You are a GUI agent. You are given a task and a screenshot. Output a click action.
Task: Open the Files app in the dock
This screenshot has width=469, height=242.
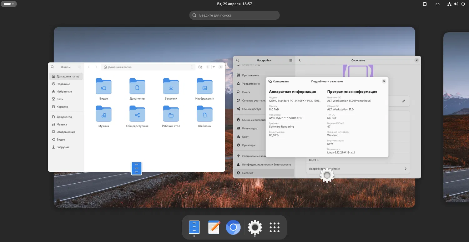pos(194,227)
